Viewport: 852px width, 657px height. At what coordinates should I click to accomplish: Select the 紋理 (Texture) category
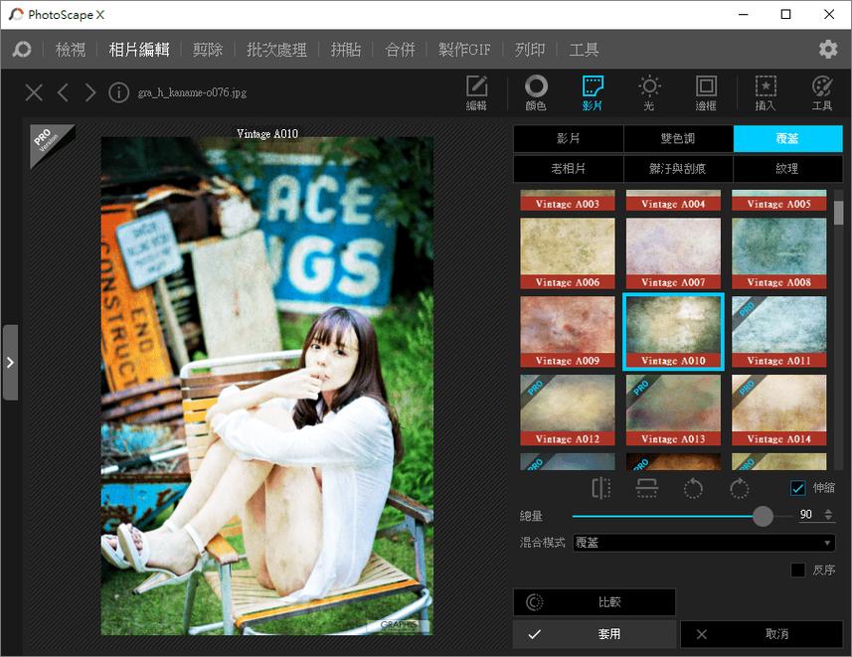pyautogui.click(x=788, y=168)
